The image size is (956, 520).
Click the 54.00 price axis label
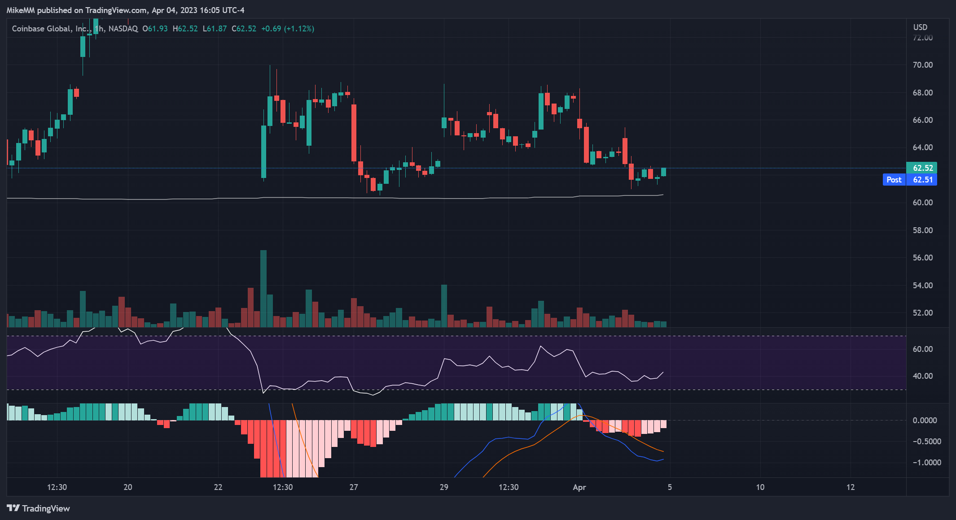[923, 286]
